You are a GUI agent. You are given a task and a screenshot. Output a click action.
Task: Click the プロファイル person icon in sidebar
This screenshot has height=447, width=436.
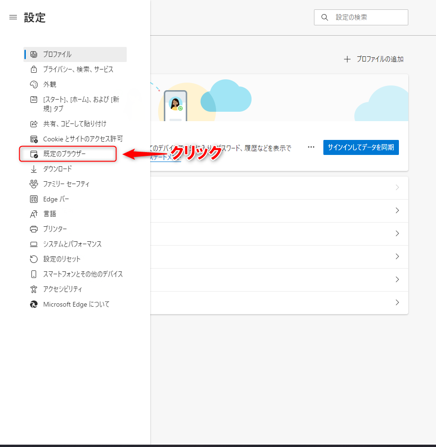click(34, 54)
